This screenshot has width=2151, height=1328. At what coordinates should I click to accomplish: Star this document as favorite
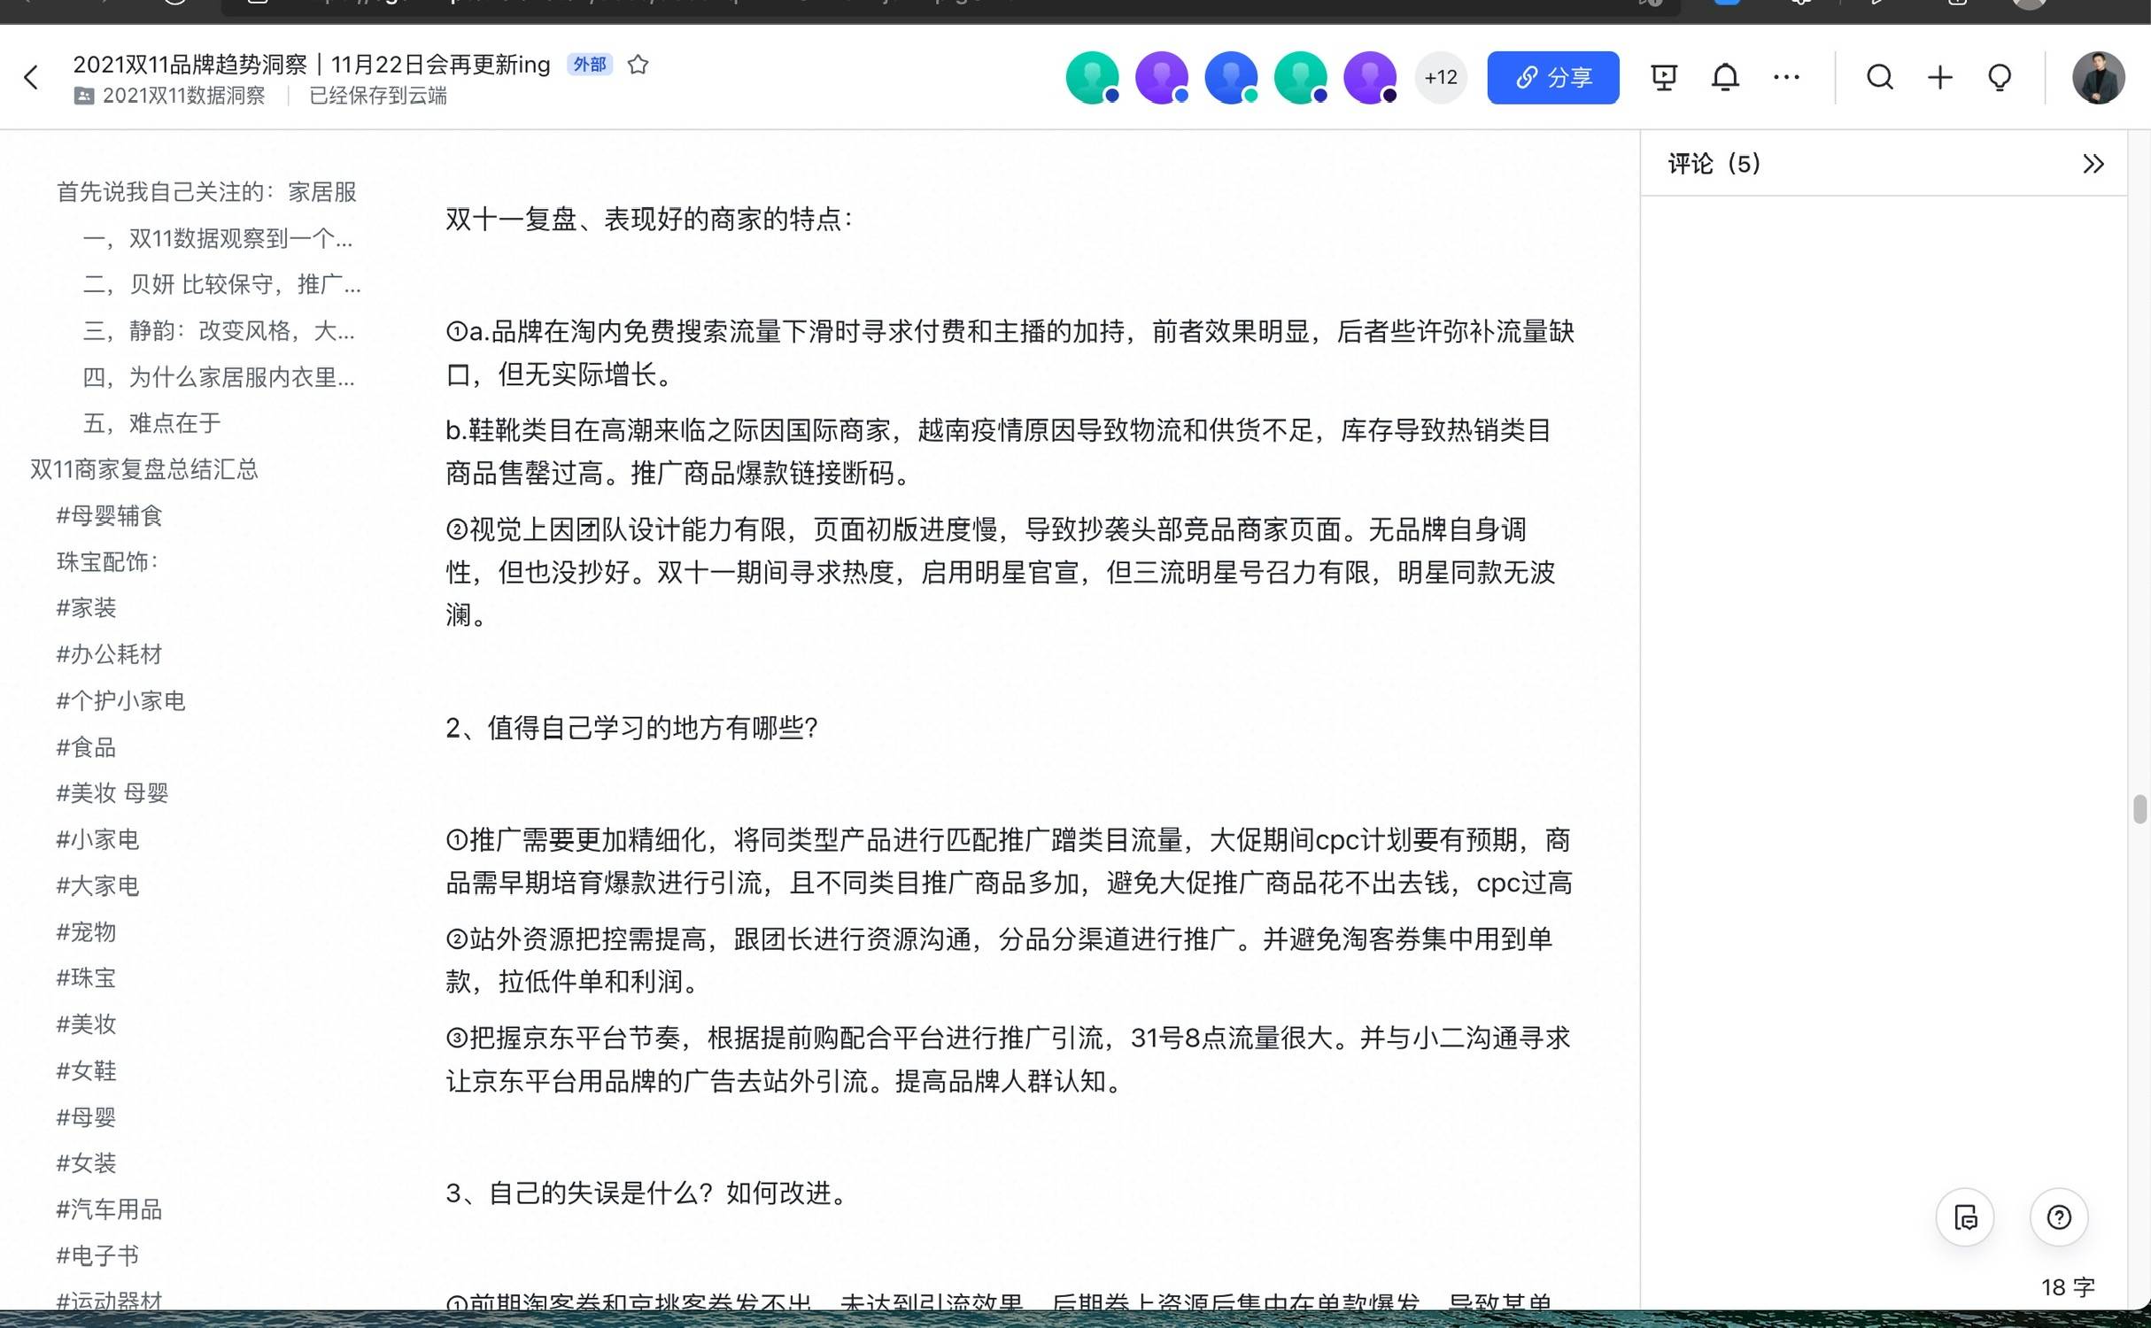coord(638,65)
